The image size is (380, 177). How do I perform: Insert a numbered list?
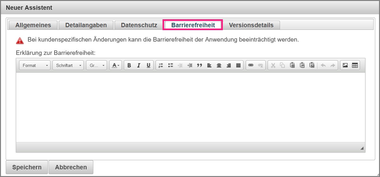coord(161,65)
